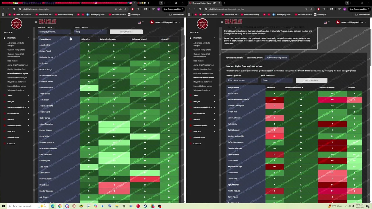Open new tab with plus in right window

coord(224,3)
